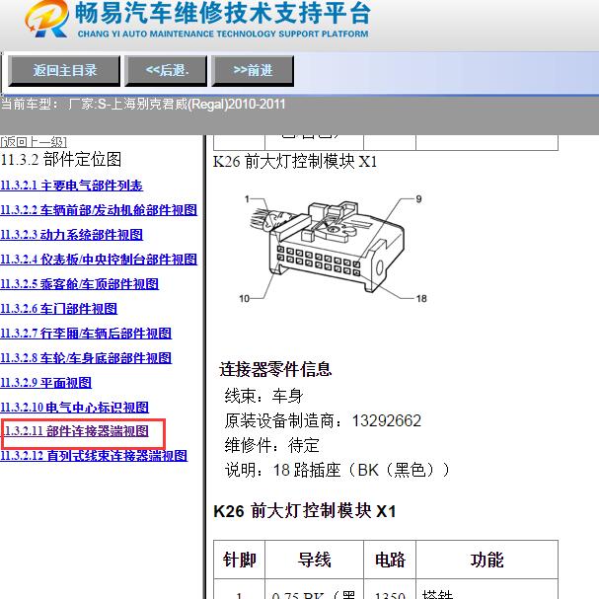
Task: Open 11.3.2.8 车轮/车身底部部件视图
Action: point(86,358)
